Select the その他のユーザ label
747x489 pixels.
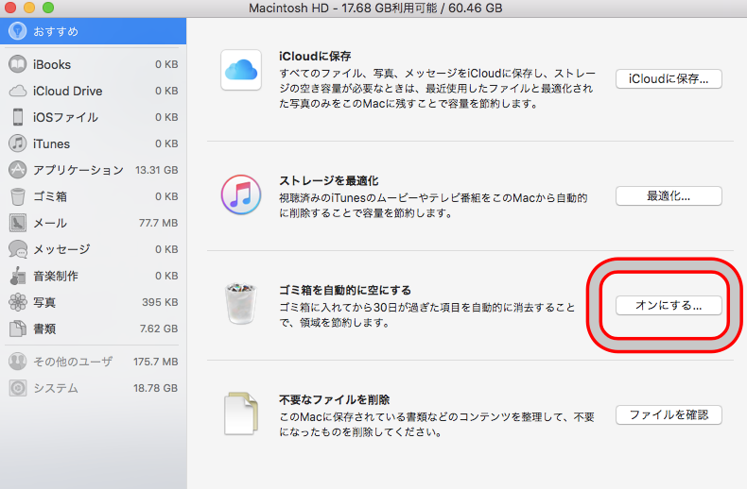coord(73,362)
